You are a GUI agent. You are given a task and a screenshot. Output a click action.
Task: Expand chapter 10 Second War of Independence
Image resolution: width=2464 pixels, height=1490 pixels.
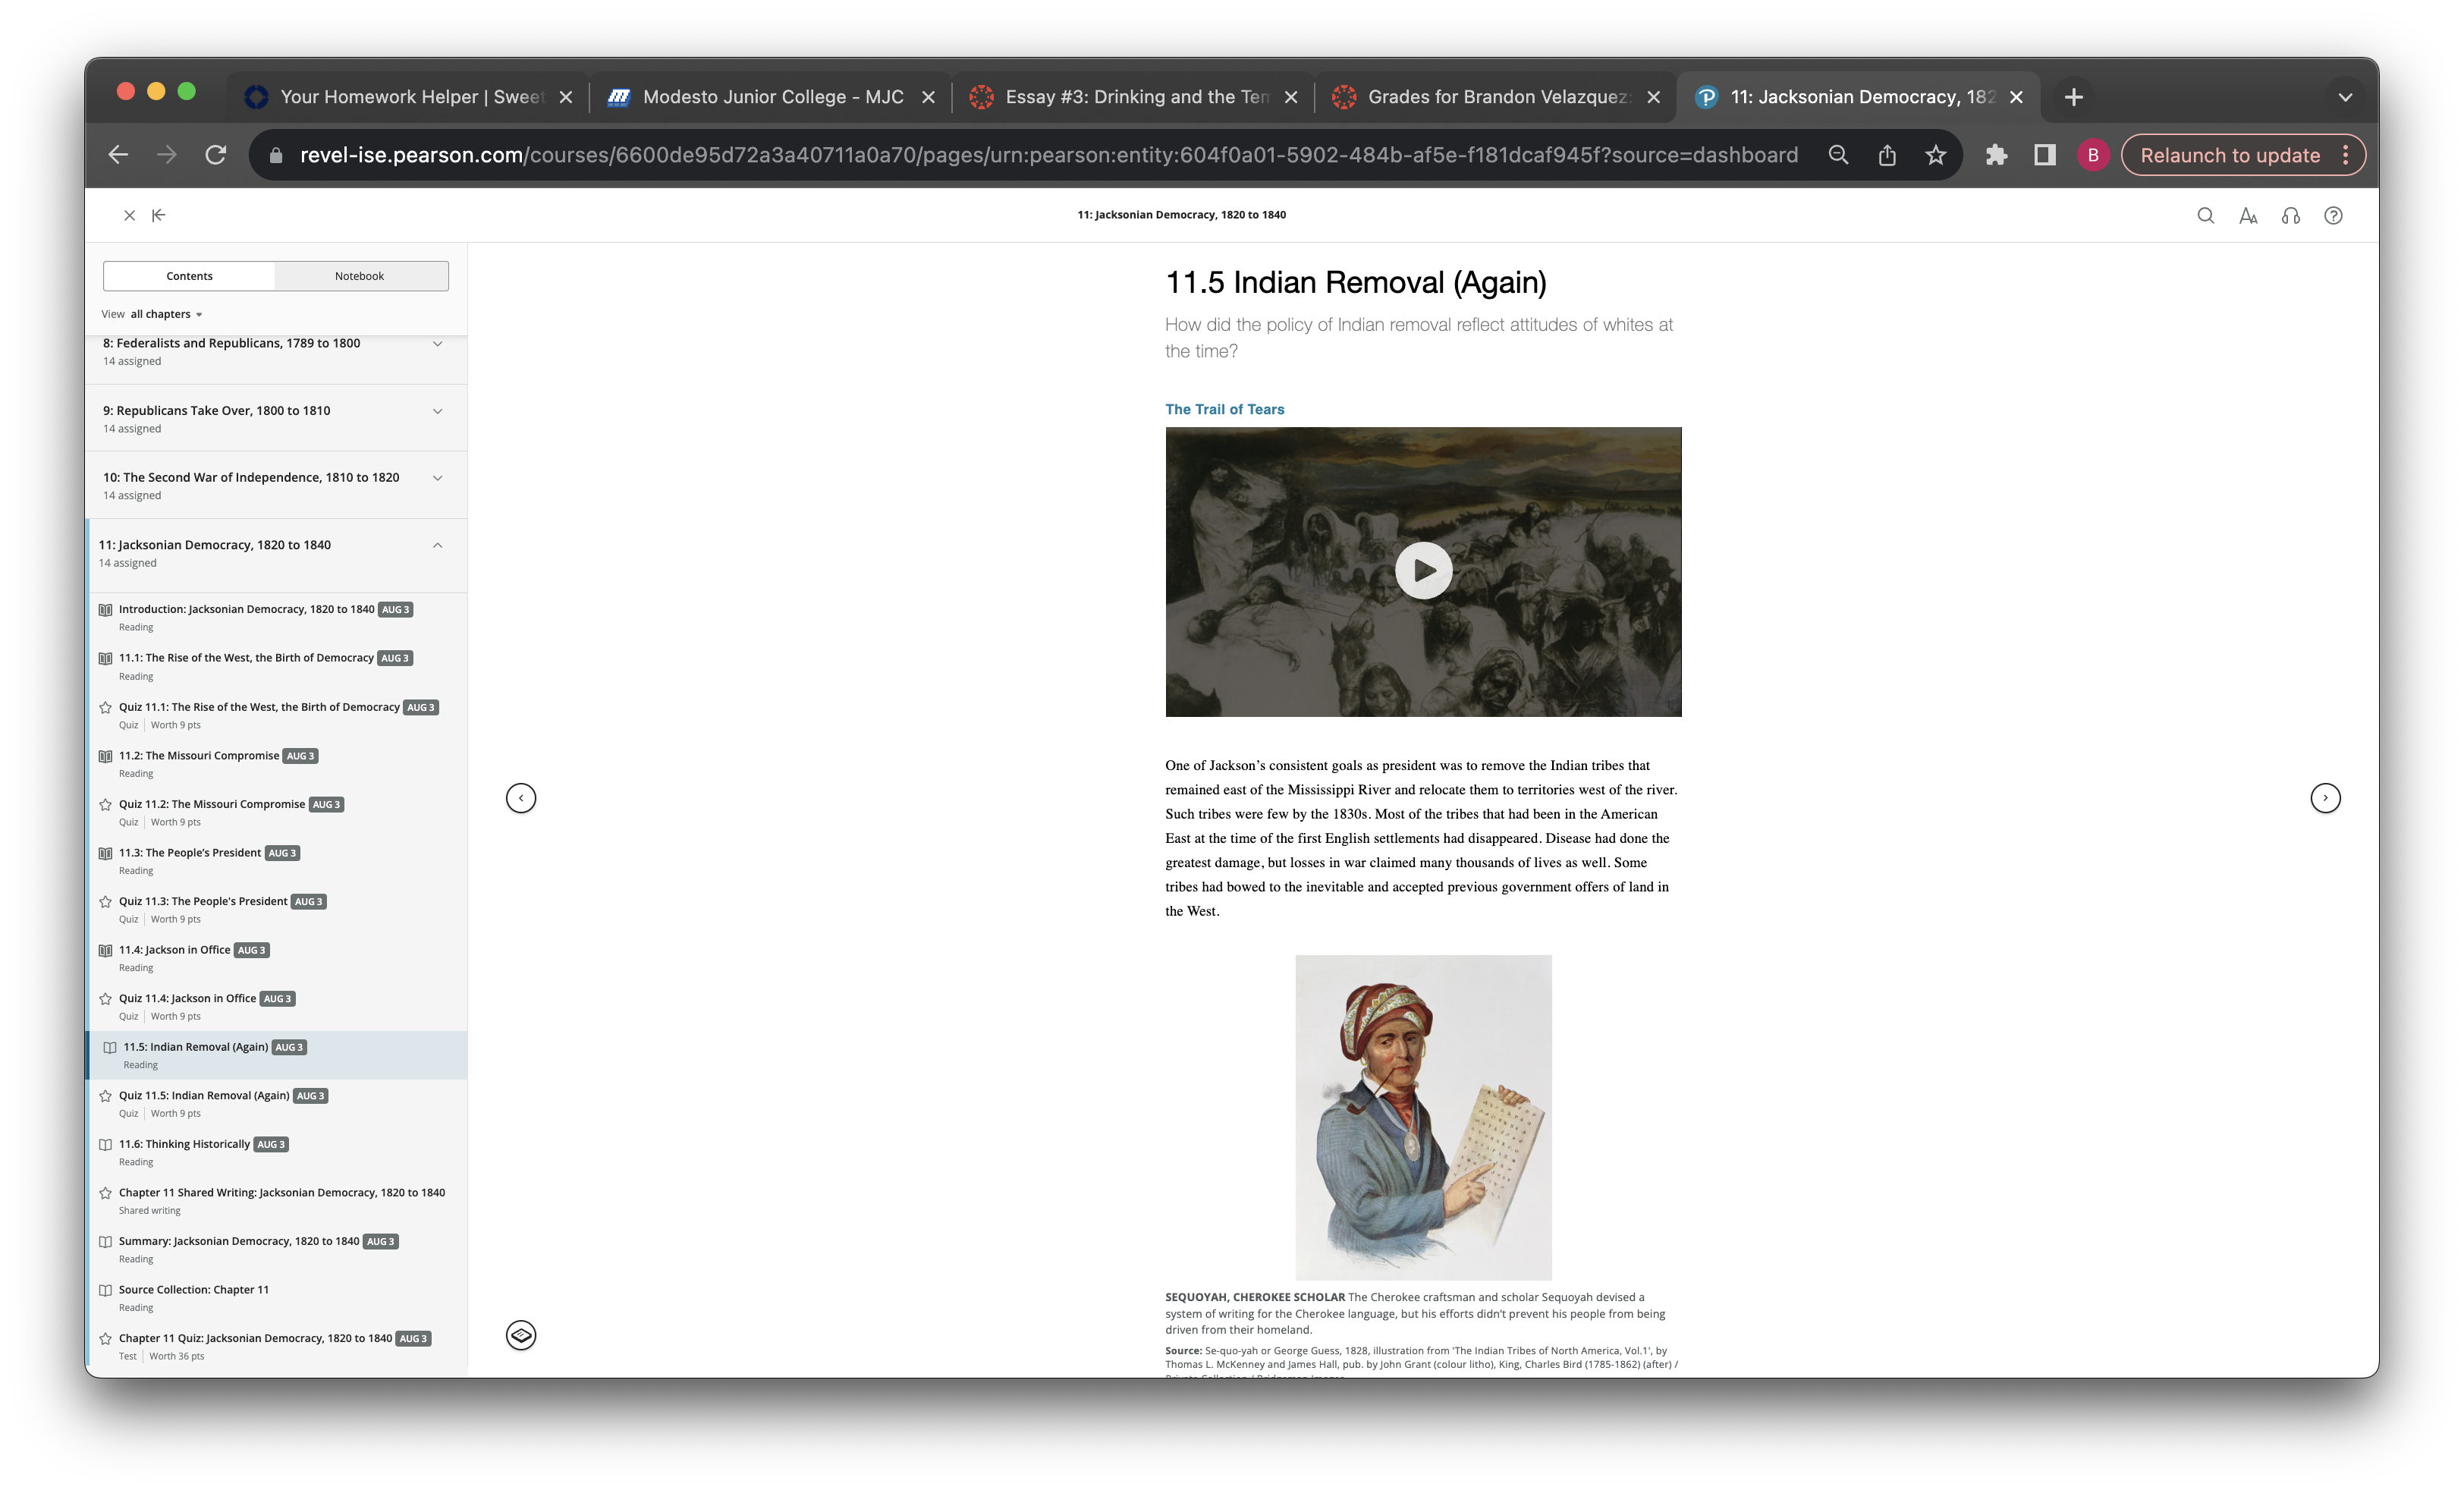click(x=437, y=478)
